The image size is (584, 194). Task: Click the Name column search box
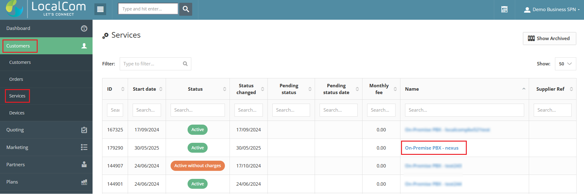click(x=464, y=110)
